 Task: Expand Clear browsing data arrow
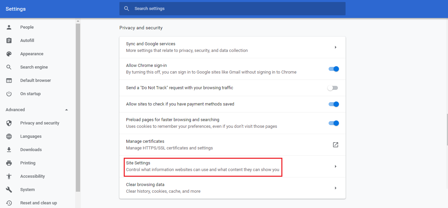click(x=335, y=188)
